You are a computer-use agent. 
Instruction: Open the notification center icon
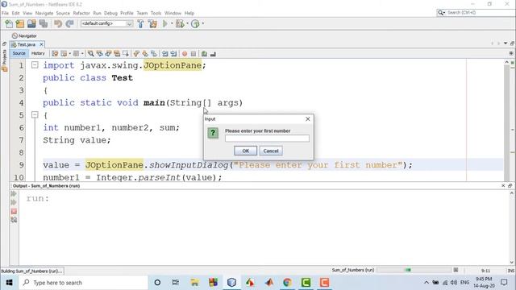click(504, 283)
